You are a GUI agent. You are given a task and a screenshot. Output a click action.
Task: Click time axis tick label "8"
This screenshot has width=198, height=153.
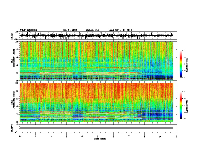[144, 136]
